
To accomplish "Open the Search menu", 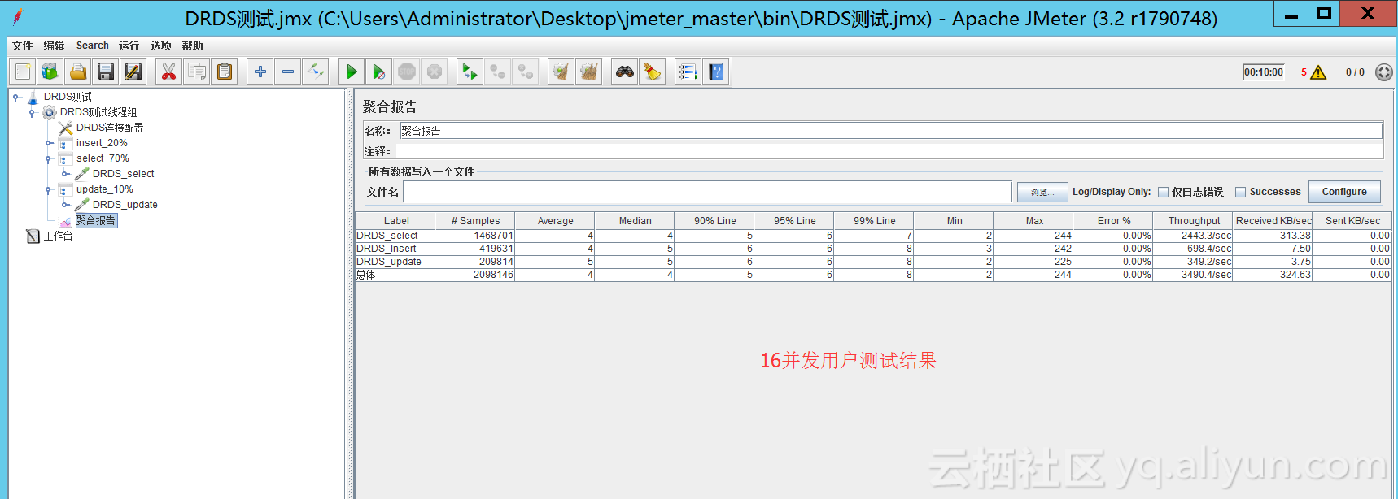I will (92, 46).
